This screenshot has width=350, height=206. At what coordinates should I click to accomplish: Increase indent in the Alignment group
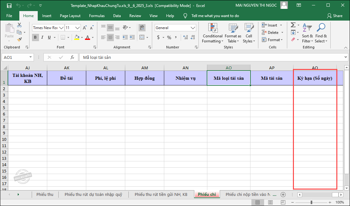tap(132, 37)
